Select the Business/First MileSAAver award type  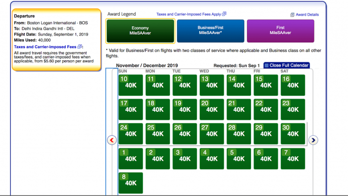210,31
